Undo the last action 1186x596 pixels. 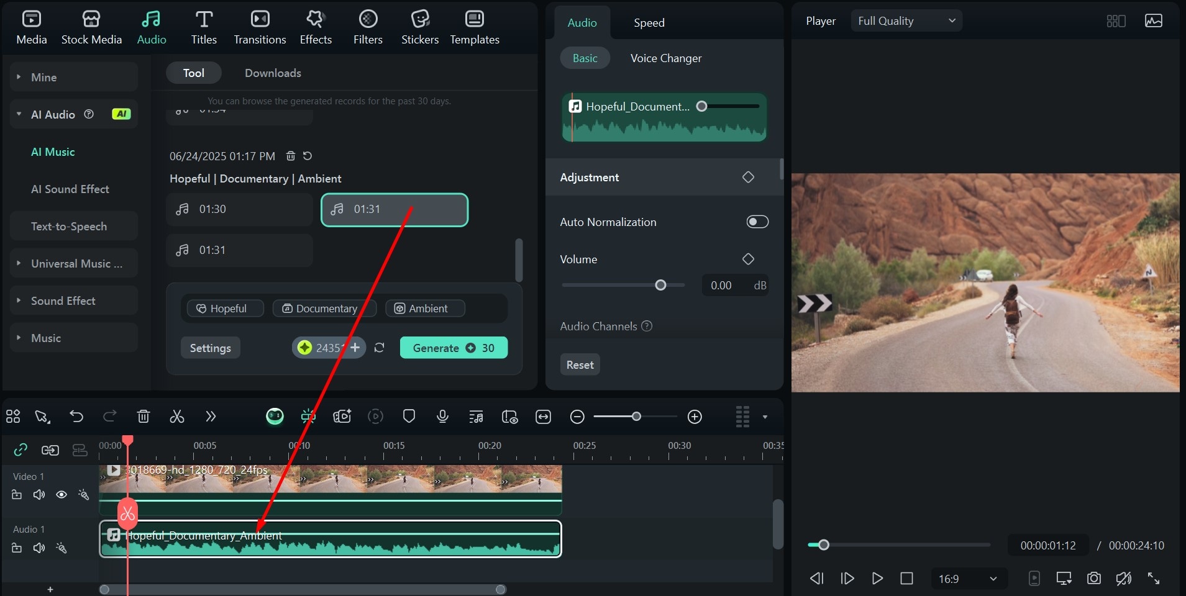point(76,416)
